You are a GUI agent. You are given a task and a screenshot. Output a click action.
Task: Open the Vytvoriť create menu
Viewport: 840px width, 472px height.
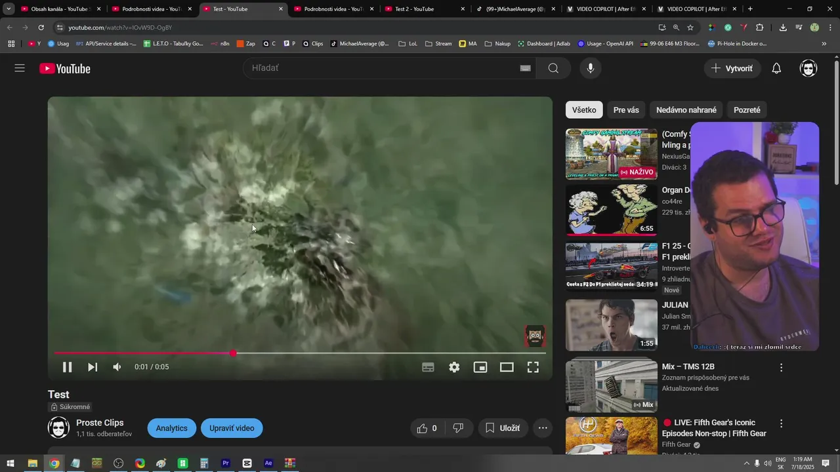(x=732, y=68)
